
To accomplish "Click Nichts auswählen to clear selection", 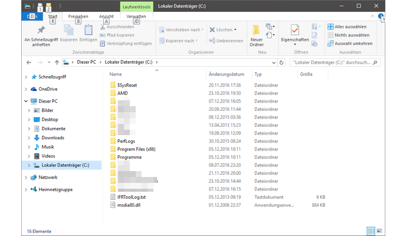I will [350, 35].
